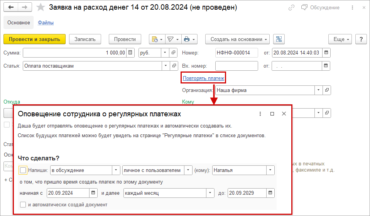The height and width of the screenshot is (216, 370).
Task: Open the print icon dropdown
Action: pos(189,39)
